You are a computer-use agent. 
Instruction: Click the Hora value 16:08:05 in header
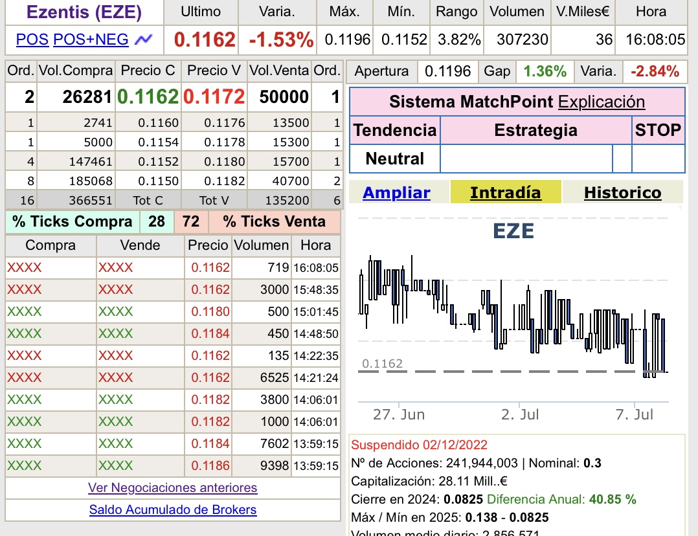(655, 39)
